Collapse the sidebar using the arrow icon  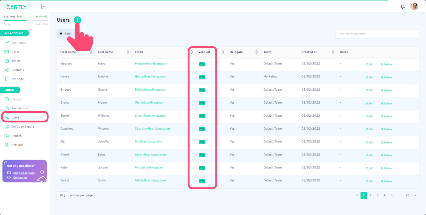click(44, 6)
